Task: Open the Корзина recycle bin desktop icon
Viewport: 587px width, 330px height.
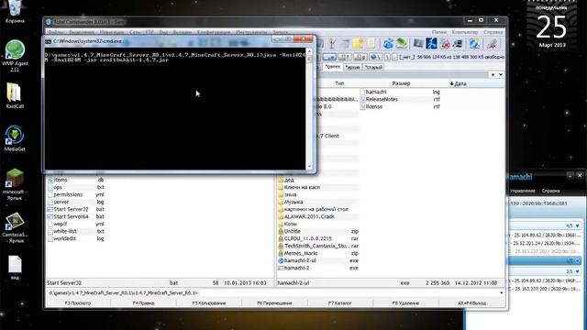Action: (x=15, y=11)
